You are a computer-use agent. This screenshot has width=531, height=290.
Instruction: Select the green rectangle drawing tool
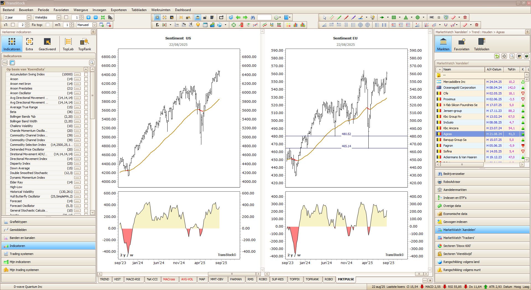click(x=394, y=17)
